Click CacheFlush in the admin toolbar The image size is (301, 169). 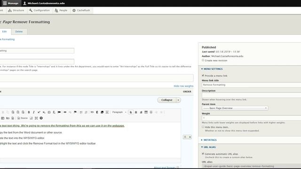81,10
